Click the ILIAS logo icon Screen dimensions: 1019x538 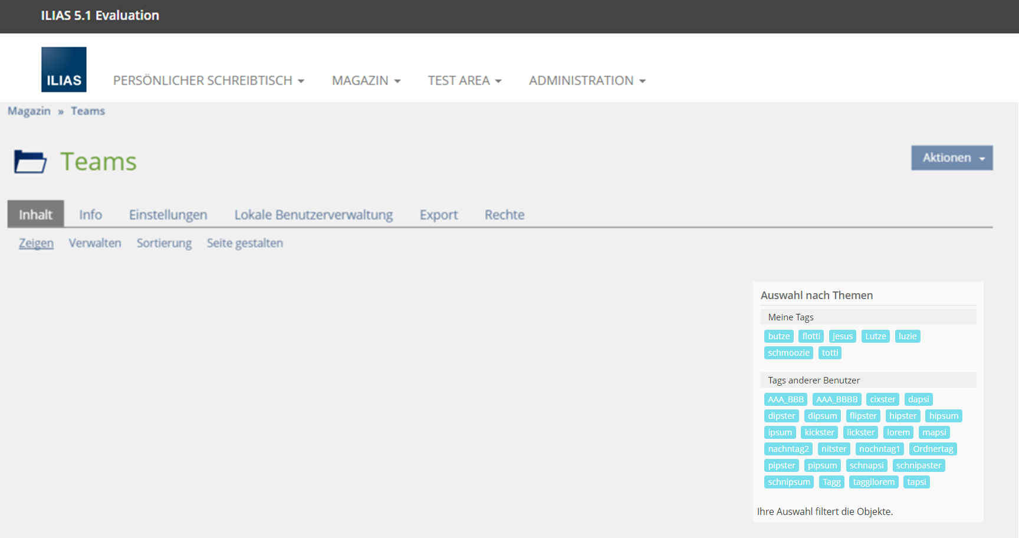tap(64, 70)
